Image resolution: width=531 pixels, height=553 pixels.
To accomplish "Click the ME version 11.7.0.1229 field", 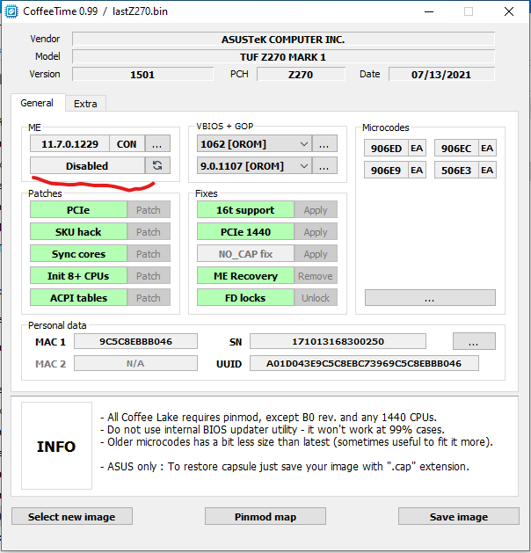I will coord(69,144).
